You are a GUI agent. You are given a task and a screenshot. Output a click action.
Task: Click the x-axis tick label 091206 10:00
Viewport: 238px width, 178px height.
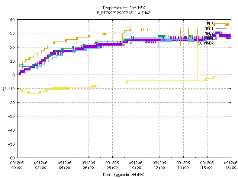(x=136, y=165)
